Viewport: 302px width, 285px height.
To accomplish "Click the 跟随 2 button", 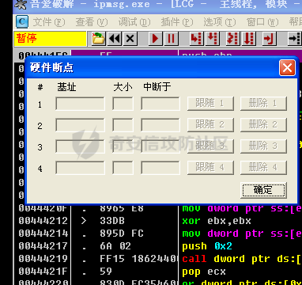I will point(210,124).
